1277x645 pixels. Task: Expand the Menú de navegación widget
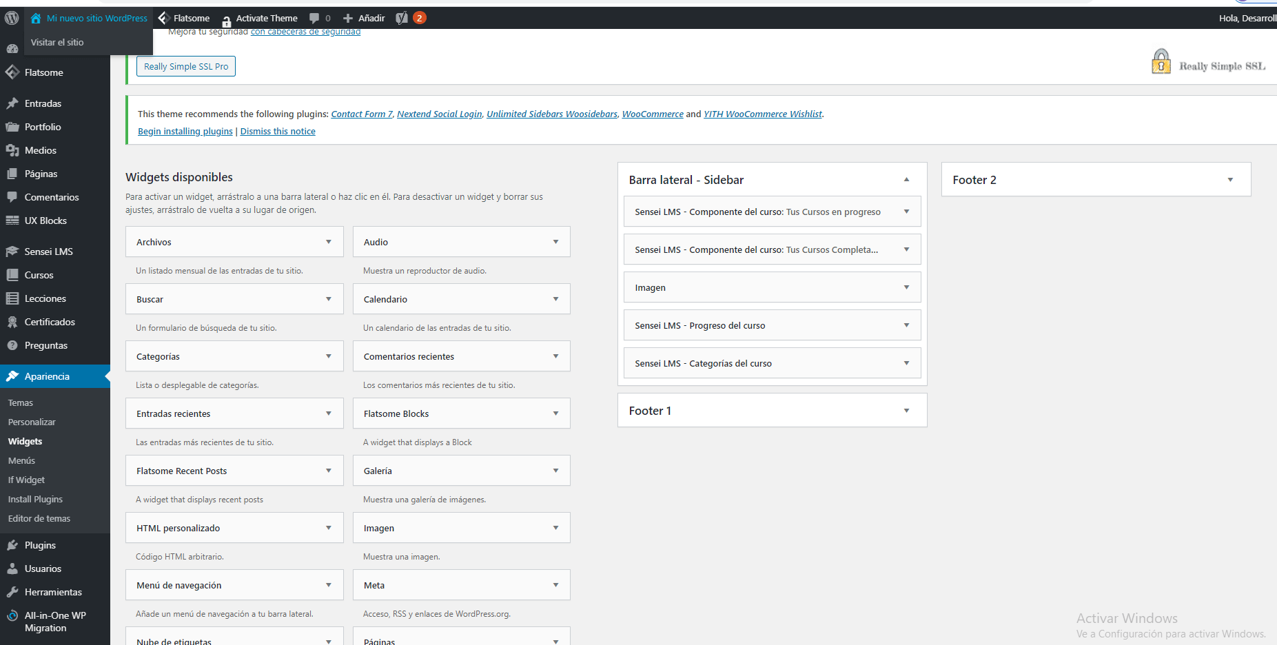click(x=329, y=585)
